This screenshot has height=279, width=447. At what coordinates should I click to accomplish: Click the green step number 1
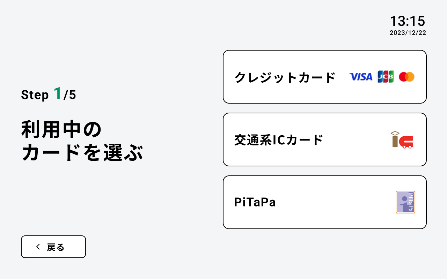click(x=58, y=93)
